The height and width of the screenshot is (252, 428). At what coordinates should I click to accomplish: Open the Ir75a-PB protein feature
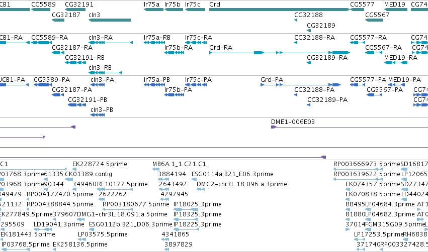(154, 85)
